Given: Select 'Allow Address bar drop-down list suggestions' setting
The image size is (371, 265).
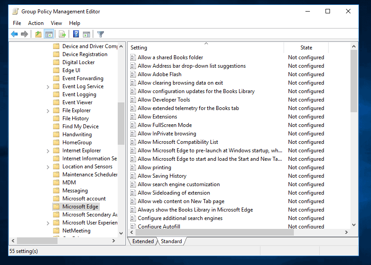Looking at the screenshot, I should pyautogui.click(x=192, y=66).
